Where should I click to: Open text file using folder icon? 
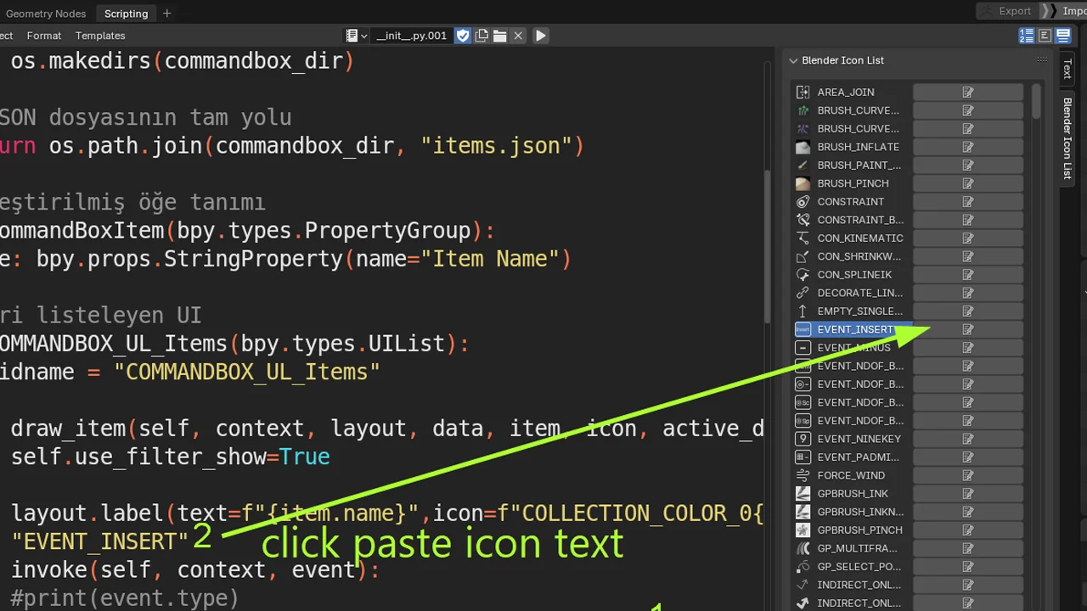[x=499, y=36]
